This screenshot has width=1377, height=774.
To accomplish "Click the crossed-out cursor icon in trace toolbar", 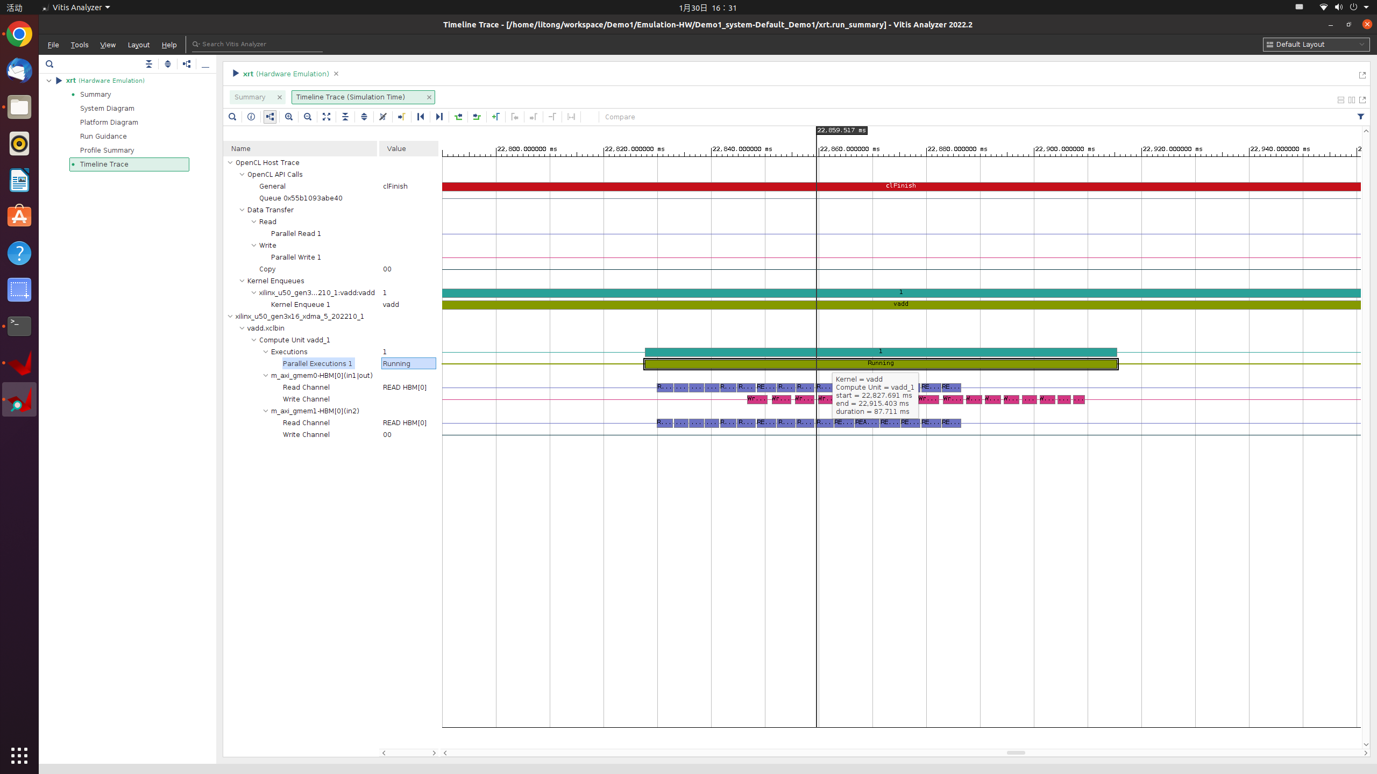I will [383, 117].
